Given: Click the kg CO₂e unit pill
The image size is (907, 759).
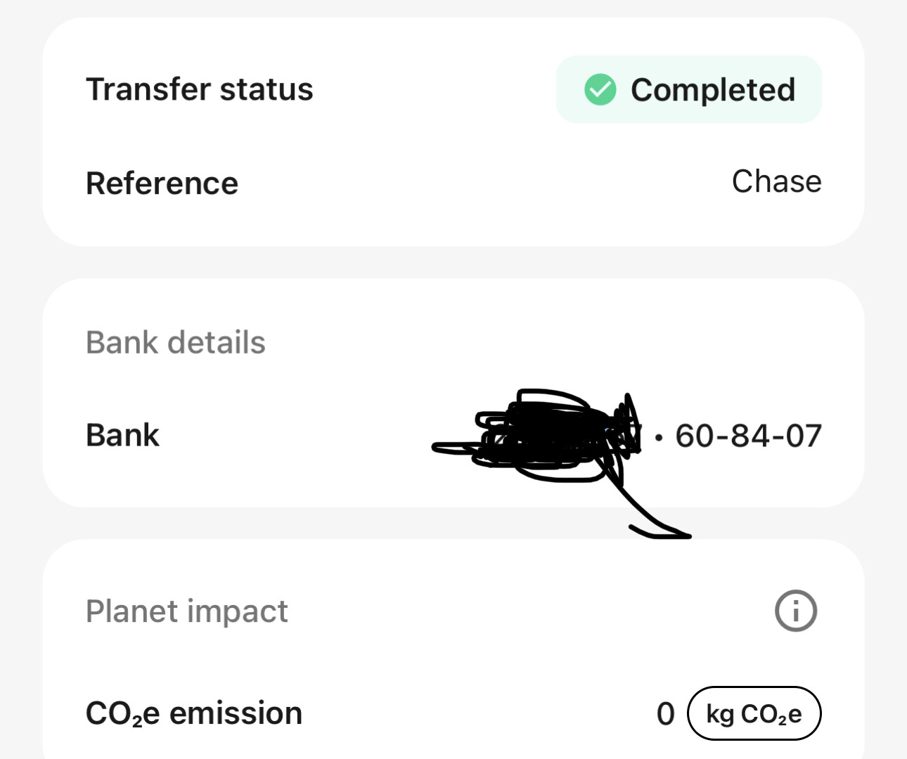Looking at the screenshot, I should pos(754,713).
